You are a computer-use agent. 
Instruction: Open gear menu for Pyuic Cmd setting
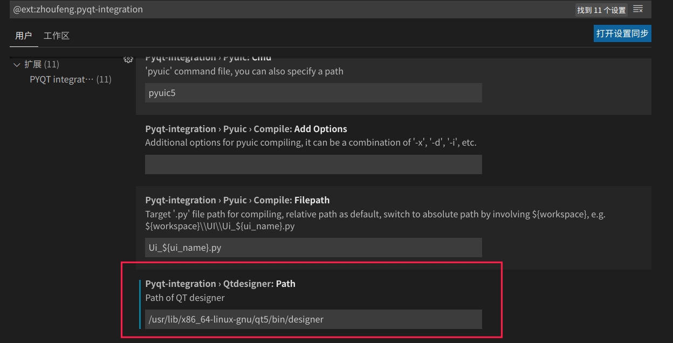pos(128,59)
